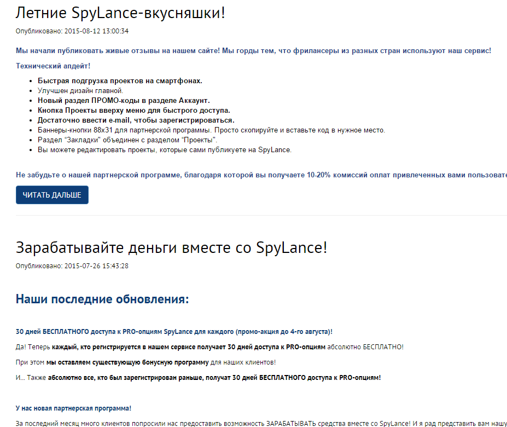Select bullet "Быстрая подгрузка проектов на смартфонах"
507x427 pixels.
point(120,80)
